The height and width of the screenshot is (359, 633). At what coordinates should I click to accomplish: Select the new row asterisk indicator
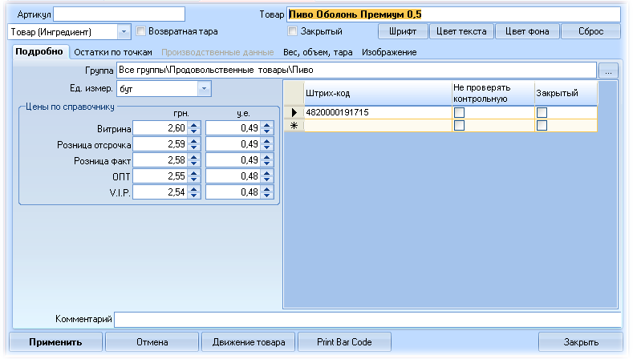tap(294, 126)
